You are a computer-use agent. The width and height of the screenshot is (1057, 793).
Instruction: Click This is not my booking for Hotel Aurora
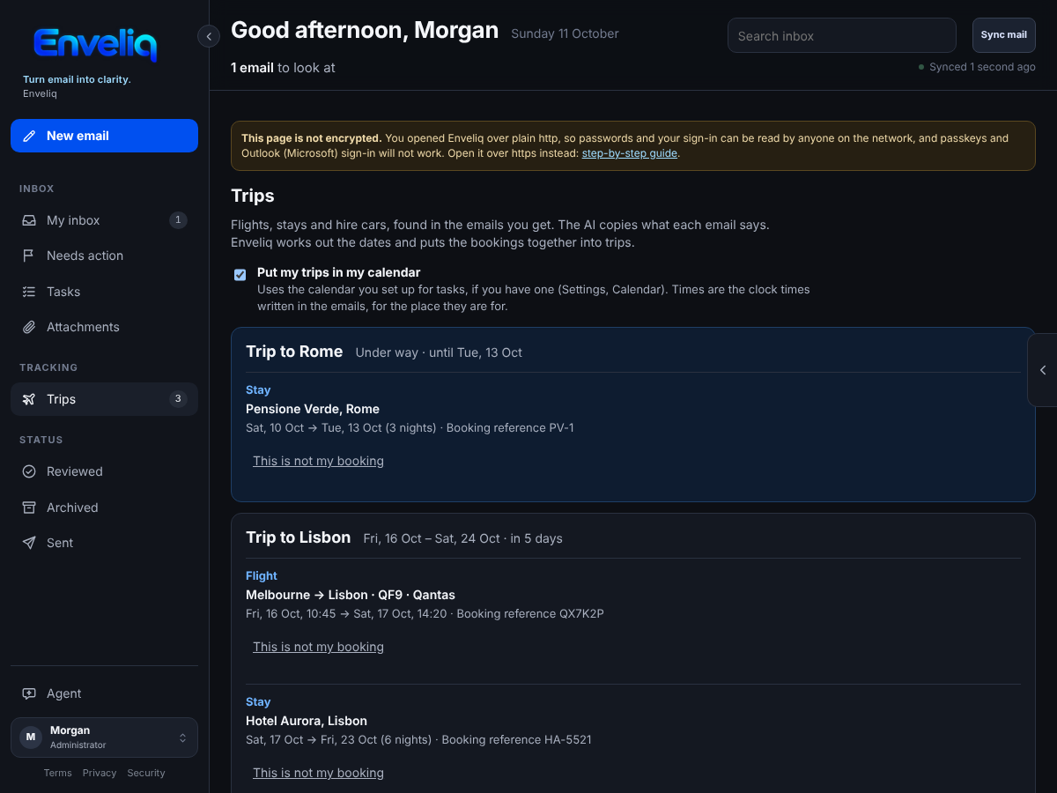pos(318,773)
